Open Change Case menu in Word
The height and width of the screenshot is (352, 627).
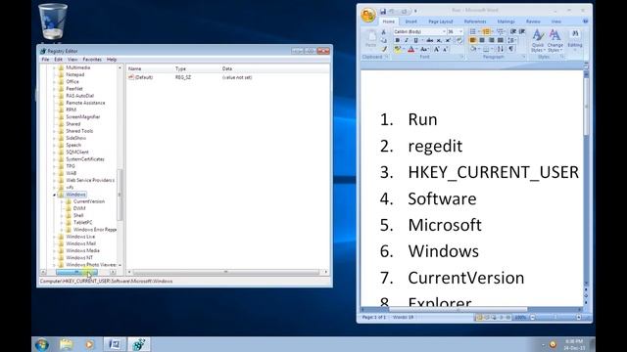424,49
